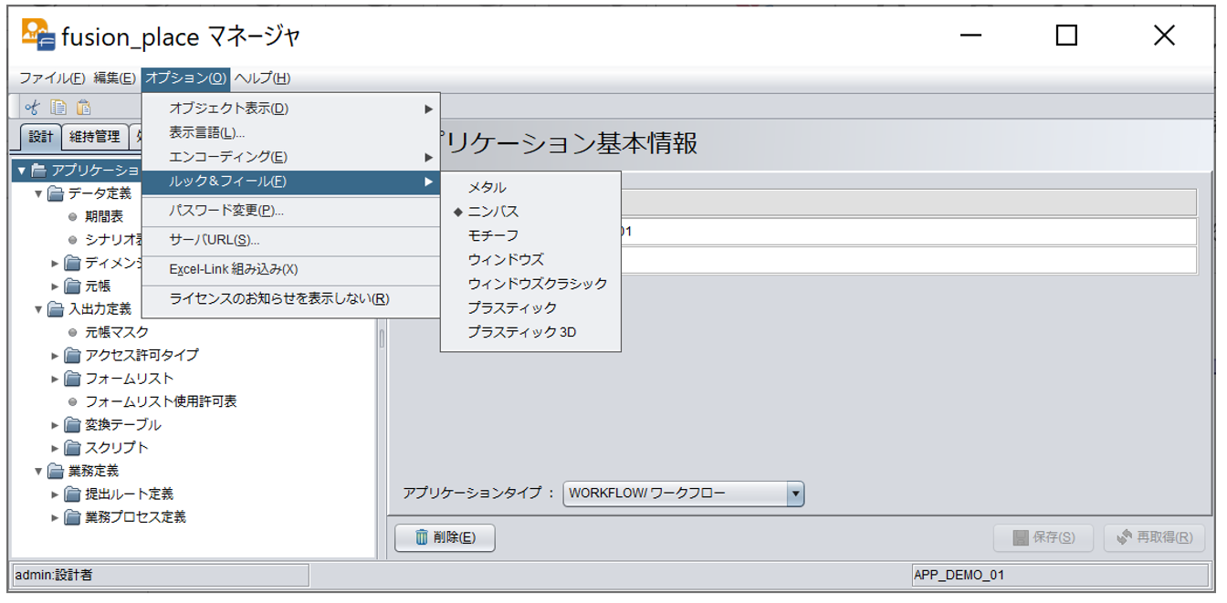Expand the アクセス許可タイプ node arrow
The width and height of the screenshot is (1227, 603).
click(56, 356)
